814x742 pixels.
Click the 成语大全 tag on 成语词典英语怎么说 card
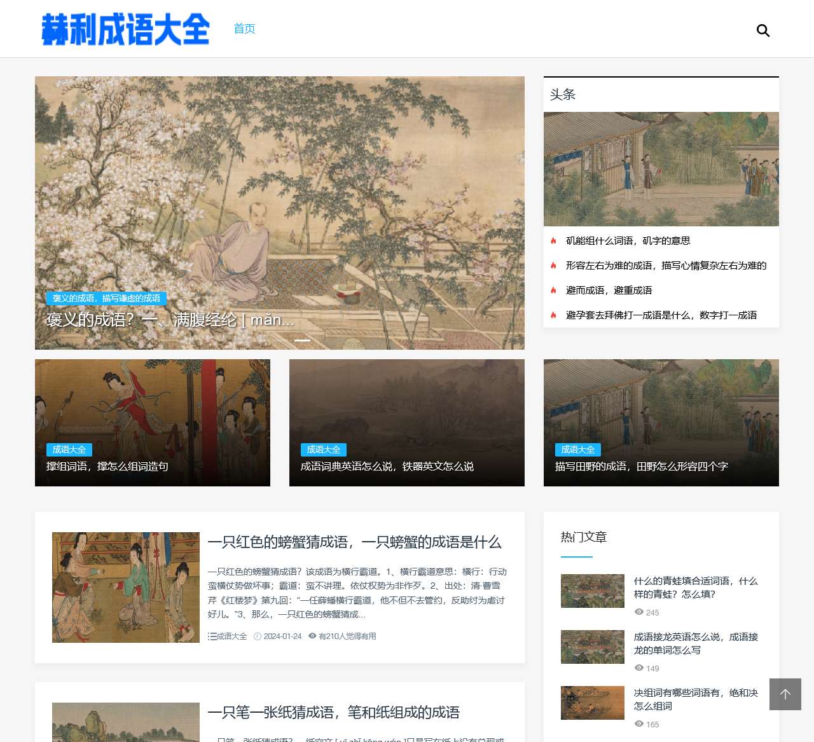pos(324,450)
